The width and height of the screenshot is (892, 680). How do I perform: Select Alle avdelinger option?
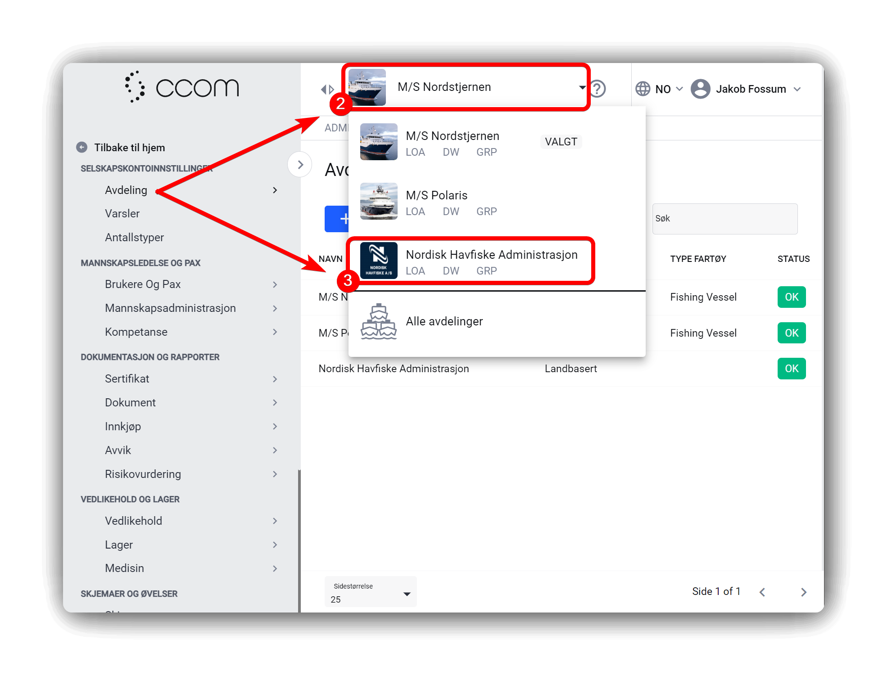pos(497,321)
